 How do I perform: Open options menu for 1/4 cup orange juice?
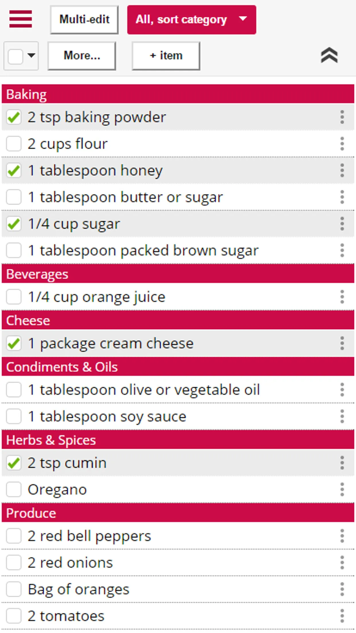(x=343, y=297)
